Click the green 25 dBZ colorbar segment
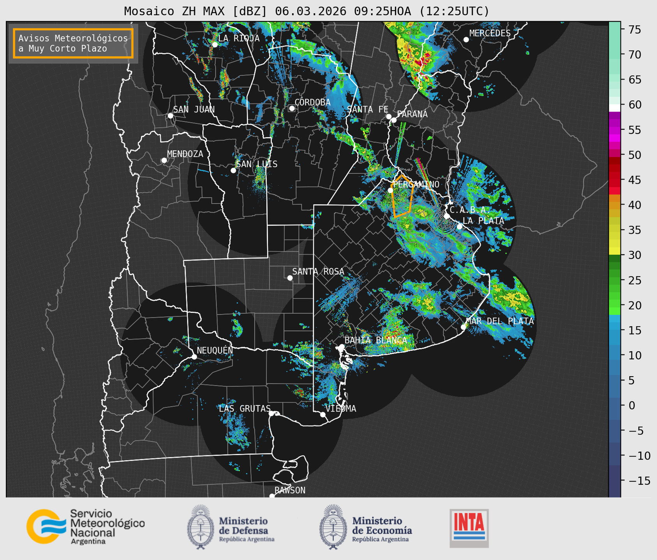 tap(615, 280)
